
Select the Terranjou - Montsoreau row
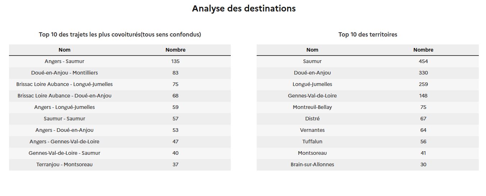[x=120, y=164]
